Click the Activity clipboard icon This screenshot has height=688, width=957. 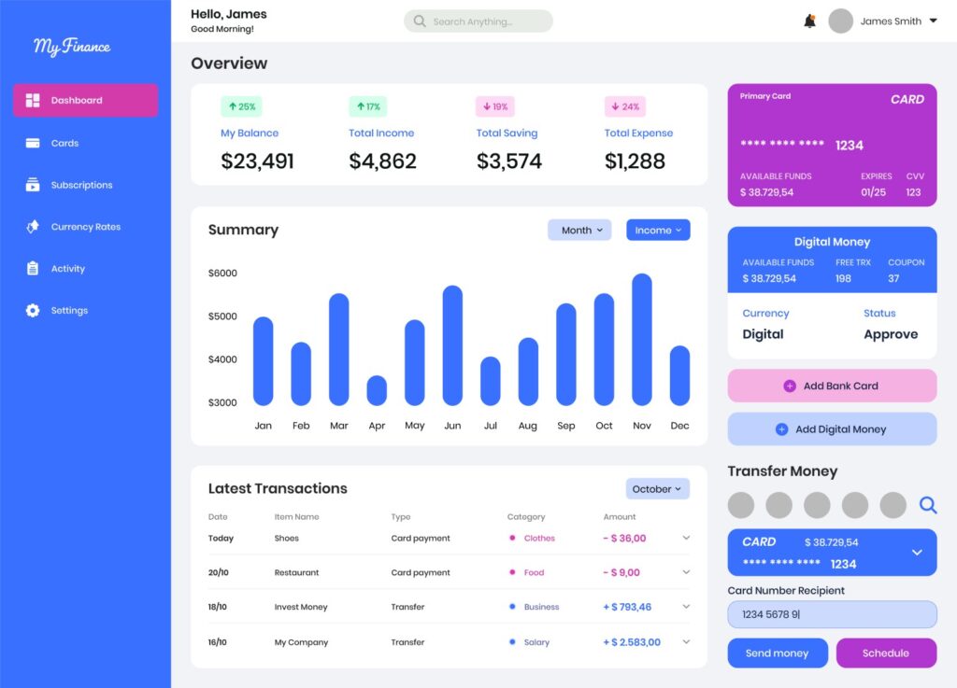33,269
